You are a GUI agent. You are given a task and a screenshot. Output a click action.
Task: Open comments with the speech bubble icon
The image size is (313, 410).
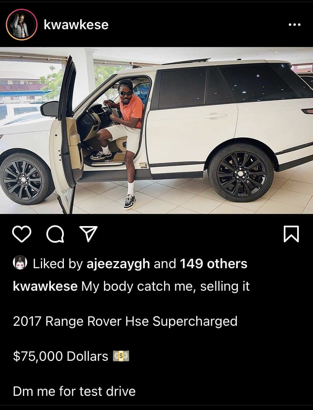point(55,234)
